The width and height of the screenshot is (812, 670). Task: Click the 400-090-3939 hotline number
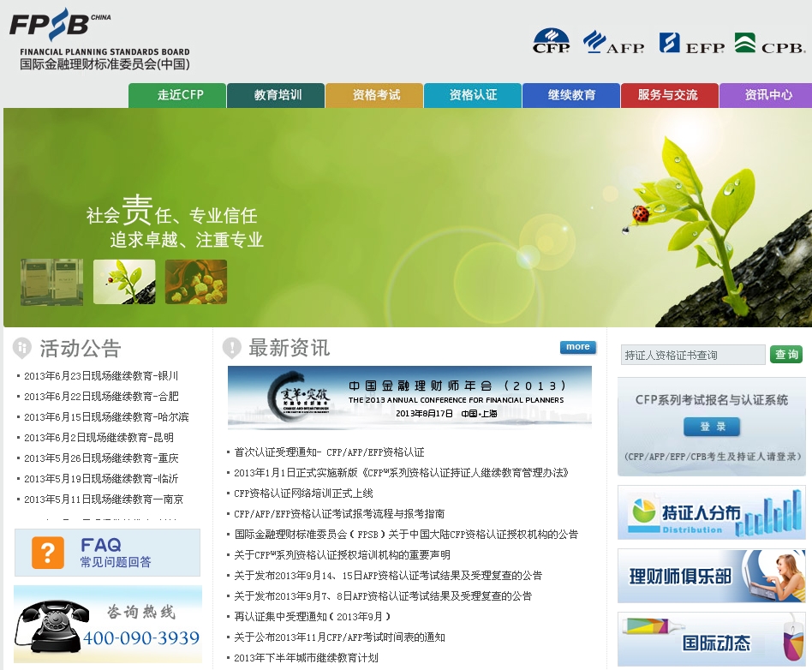coord(141,638)
